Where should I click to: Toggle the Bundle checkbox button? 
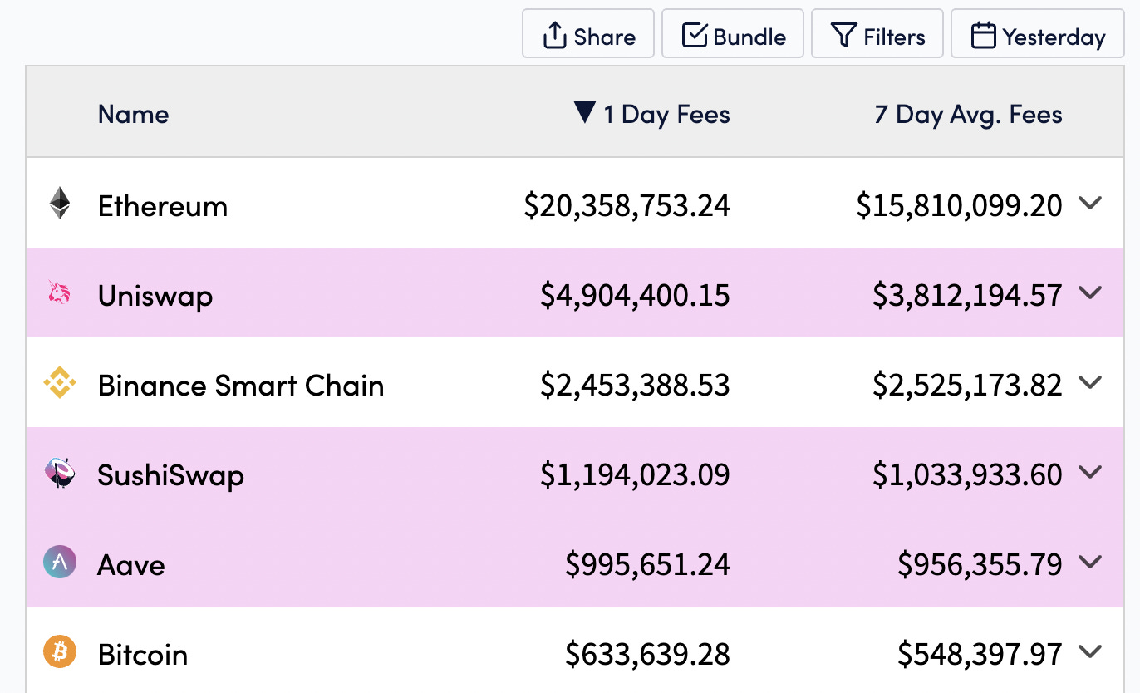pyautogui.click(x=733, y=34)
